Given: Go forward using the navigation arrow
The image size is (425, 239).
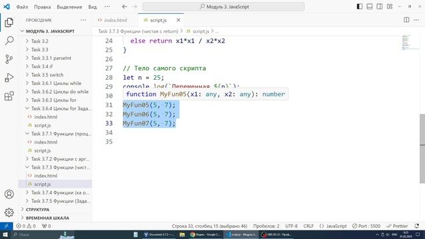Looking at the screenshot, I should [x=134, y=7].
